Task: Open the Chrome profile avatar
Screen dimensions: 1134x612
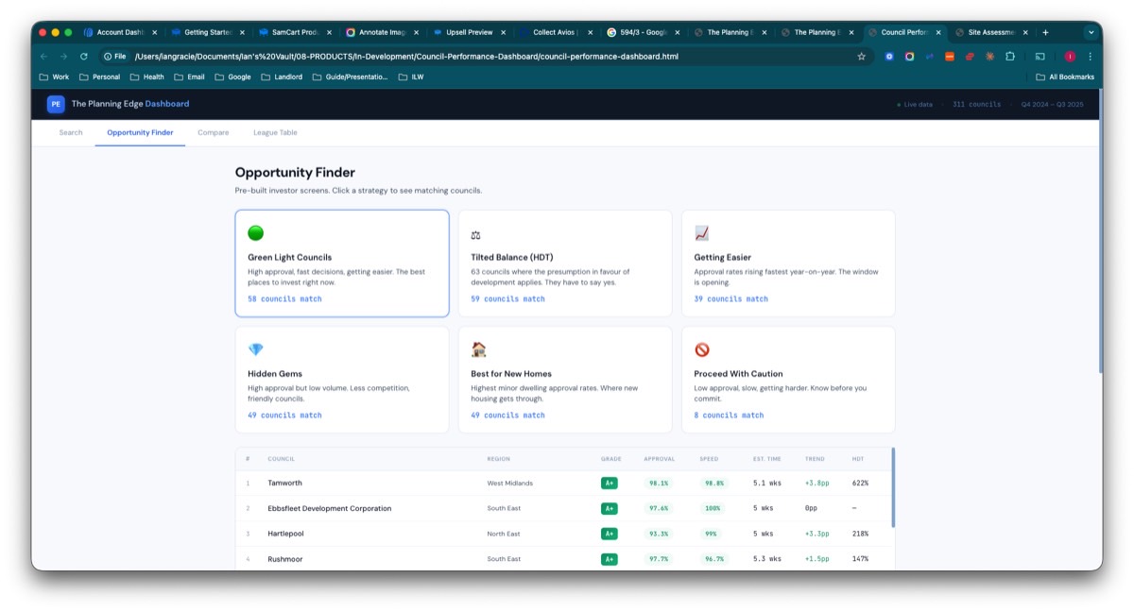Action: coord(1070,57)
